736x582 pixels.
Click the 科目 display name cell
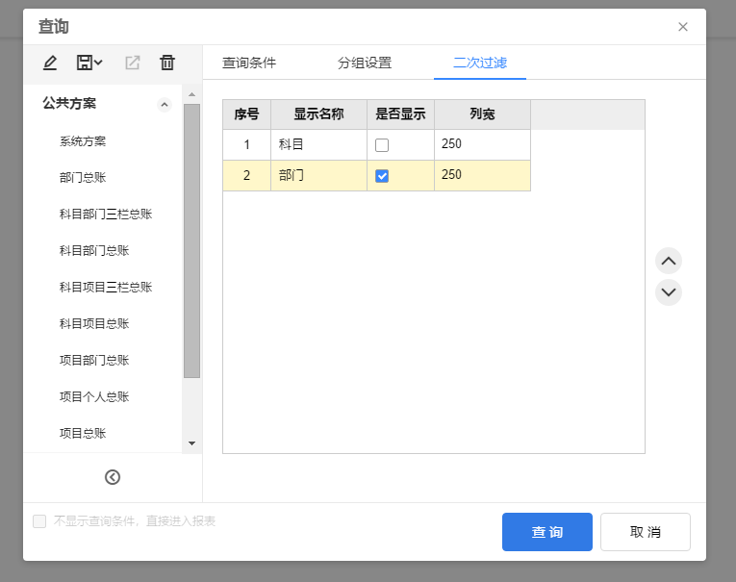coord(318,144)
